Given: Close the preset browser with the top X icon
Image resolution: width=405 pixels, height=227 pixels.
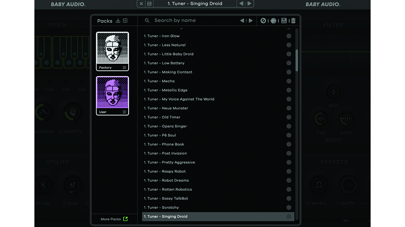Looking at the screenshot, I should tap(141, 4).
